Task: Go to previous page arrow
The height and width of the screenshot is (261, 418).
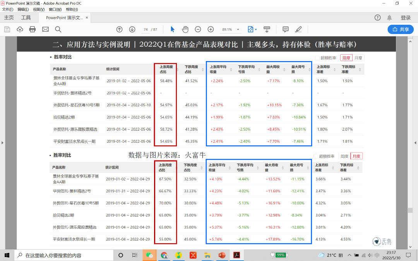Action: coord(120,29)
